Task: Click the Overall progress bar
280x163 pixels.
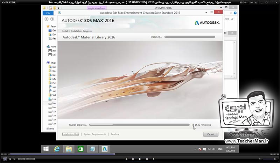Action: 139,125
